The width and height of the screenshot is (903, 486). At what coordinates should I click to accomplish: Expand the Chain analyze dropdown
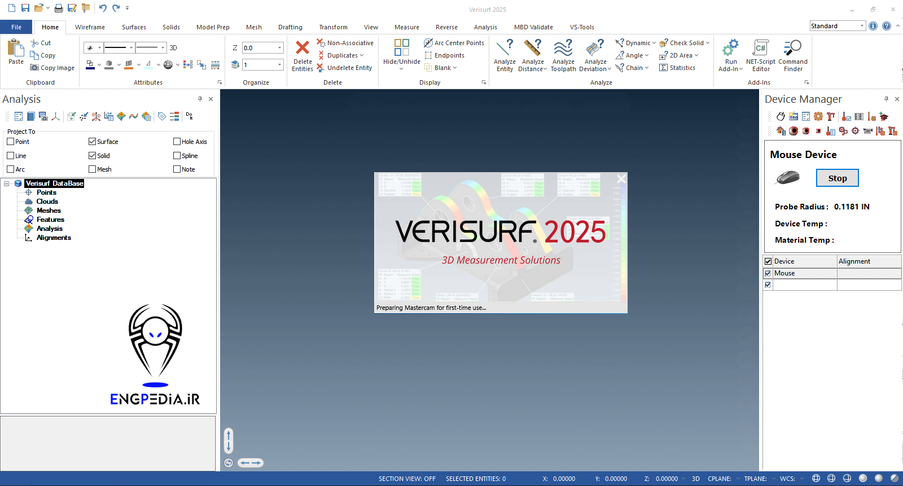point(647,68)
